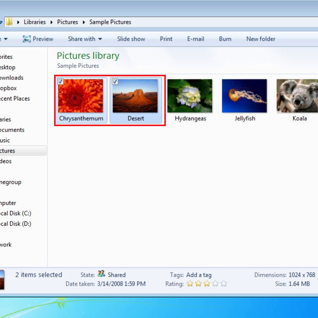
Task: Click the Preview picture icon in the toolbar
Action: point(26,39)
